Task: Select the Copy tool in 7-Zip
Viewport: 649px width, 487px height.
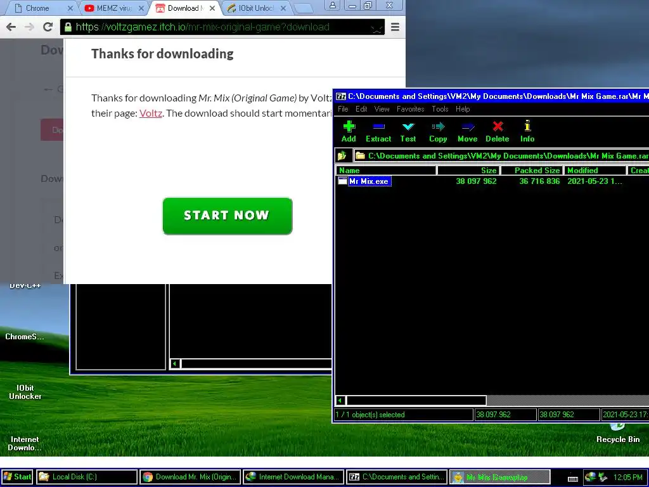Action: tap(438, 132)
